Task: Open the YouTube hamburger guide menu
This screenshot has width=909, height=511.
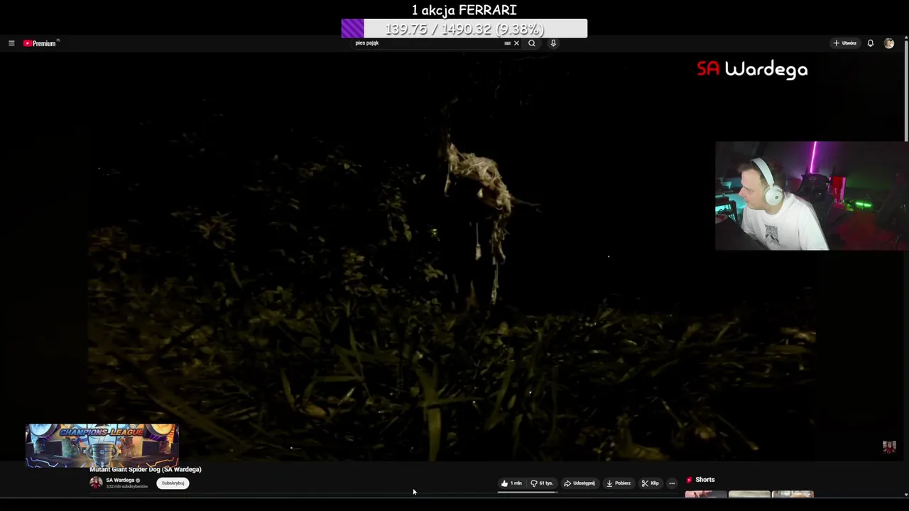Action: 11,43
